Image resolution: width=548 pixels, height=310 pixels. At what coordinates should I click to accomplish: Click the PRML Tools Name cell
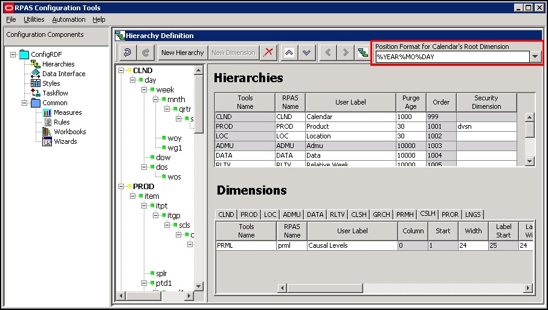click(x=246, y=245)
